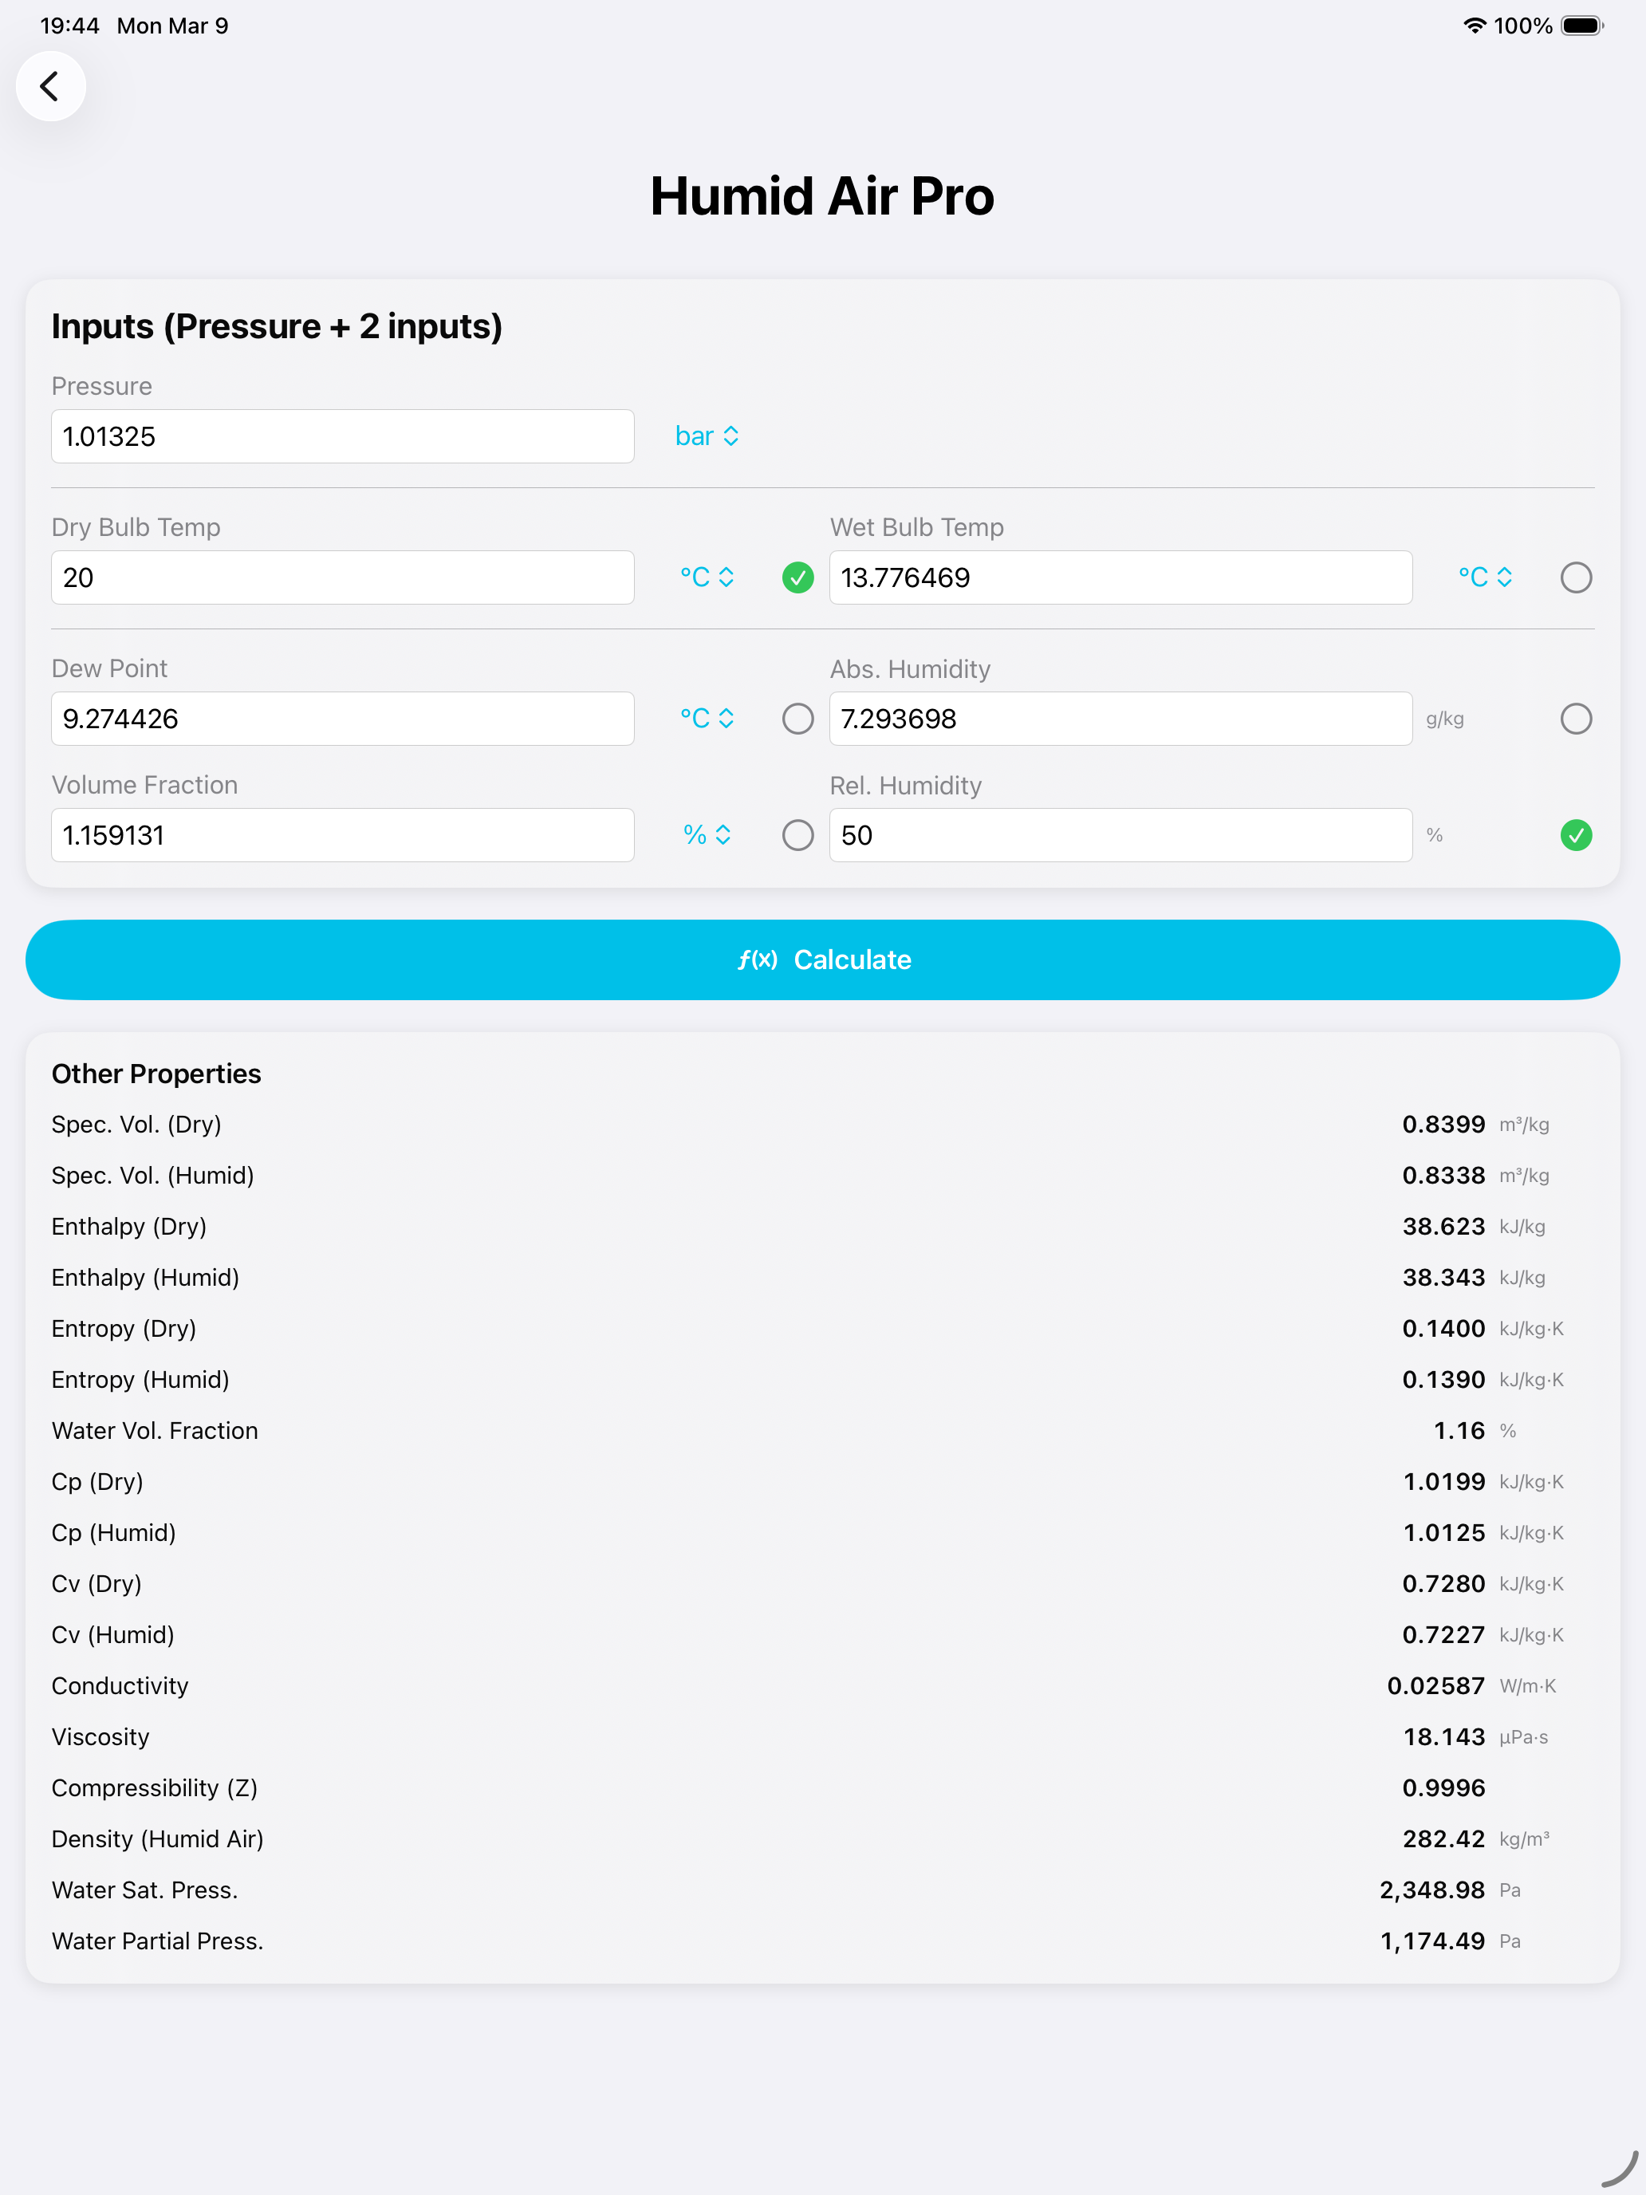Choose Abs. Humidity as input
Image resolution: width=1646 pixels, height=2195 pixels.
point(1576,719)
